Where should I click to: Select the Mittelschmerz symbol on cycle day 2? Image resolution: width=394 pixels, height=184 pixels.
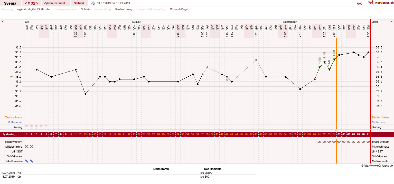31,147
